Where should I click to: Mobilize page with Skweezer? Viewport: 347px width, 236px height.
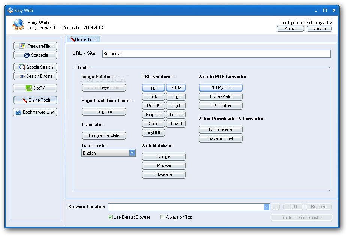coord(164,174)
